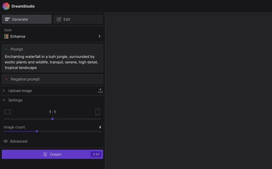The image size is (272, 169).
Task: Toggle Advanced settings eye icon
Action: [x=6, y=141]
